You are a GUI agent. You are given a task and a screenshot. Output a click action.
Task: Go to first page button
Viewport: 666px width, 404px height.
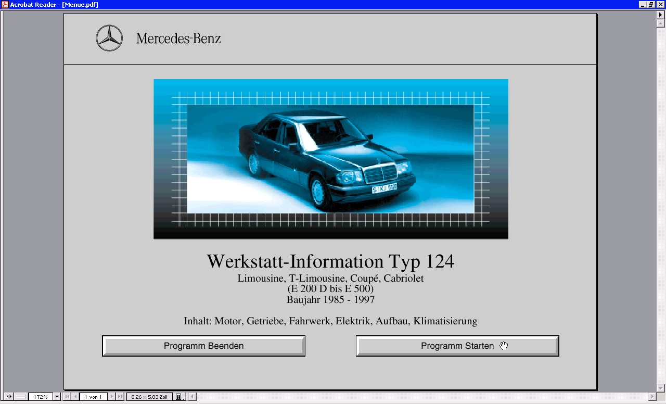click(67, 397)
